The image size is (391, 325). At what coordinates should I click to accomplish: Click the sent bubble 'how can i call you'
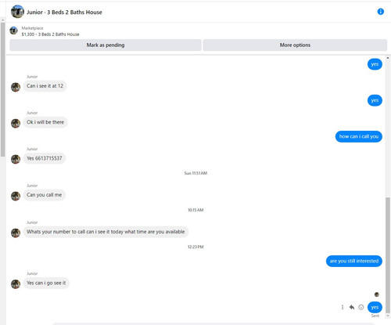[359, 136]
